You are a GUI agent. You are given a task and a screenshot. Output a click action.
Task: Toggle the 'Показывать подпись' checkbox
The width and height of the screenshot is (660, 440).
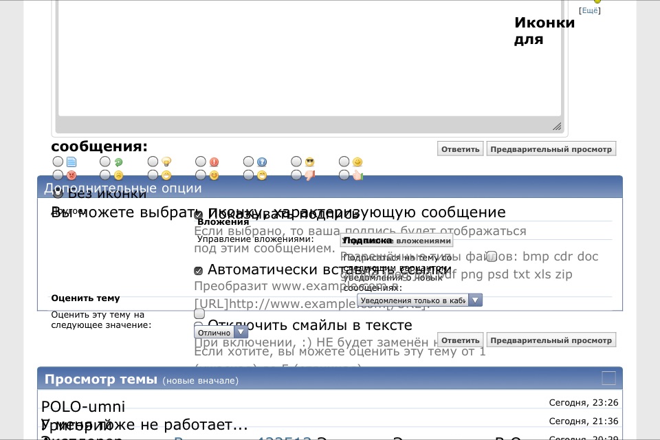click(x=199, y=214)
